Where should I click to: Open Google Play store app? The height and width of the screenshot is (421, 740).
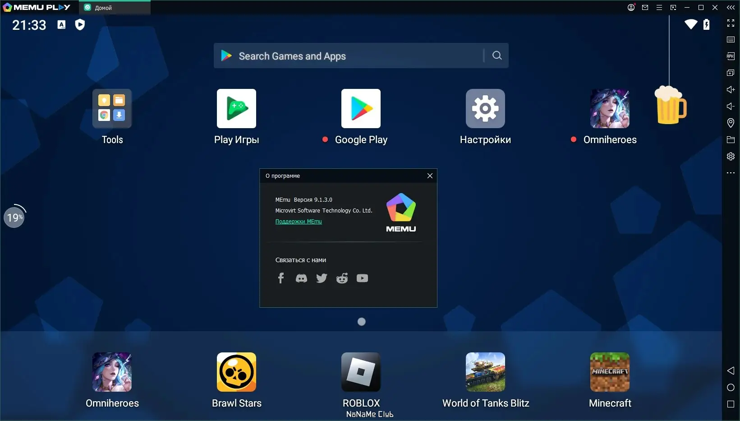click(361, 108)
